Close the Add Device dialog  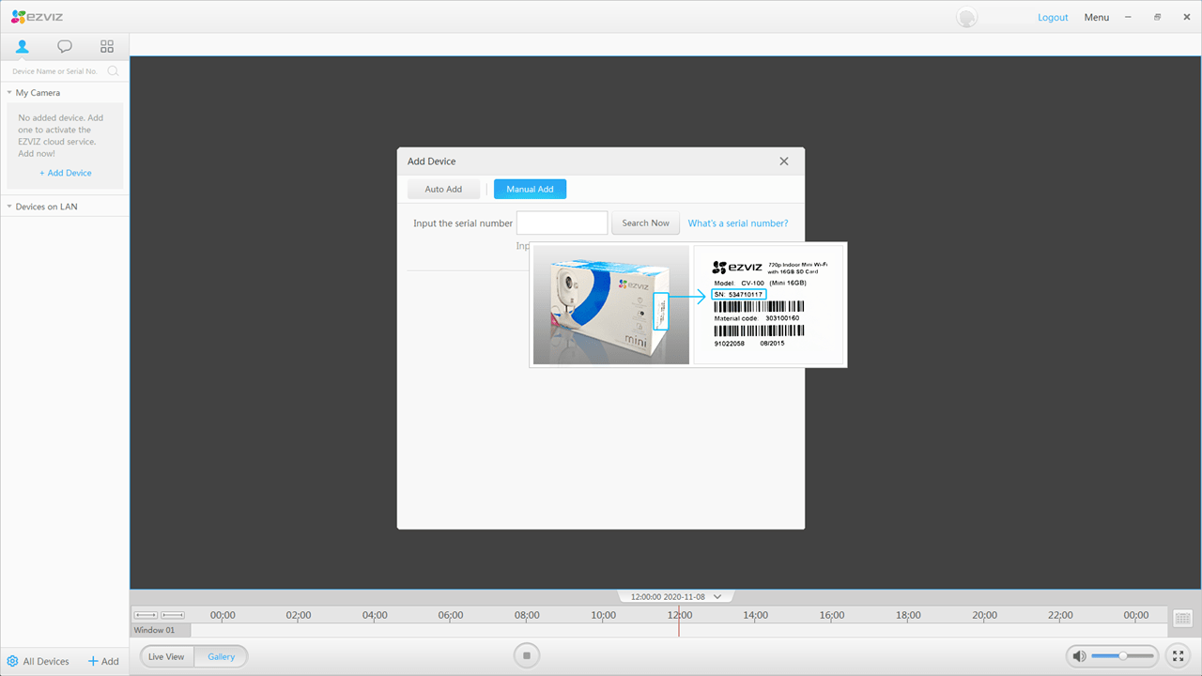[784, 161]
